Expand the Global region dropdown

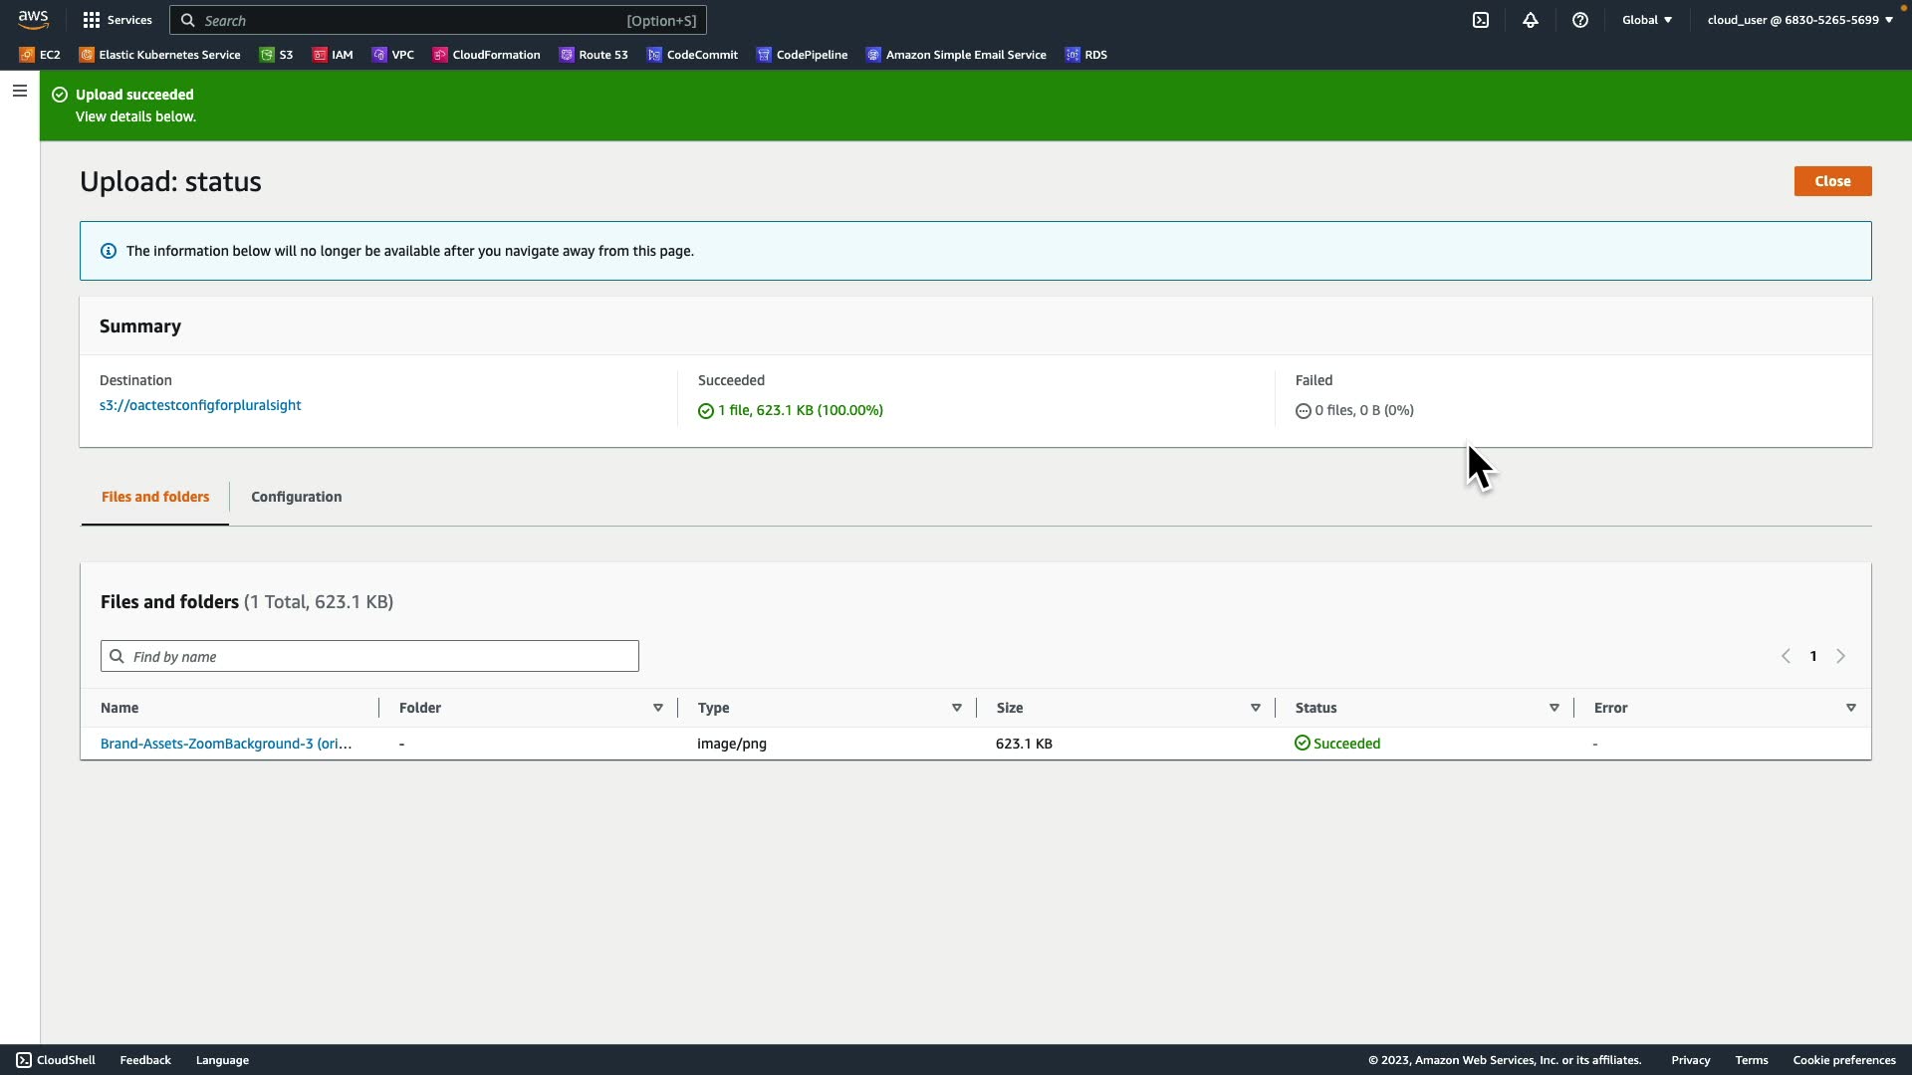click(1647, 20)
